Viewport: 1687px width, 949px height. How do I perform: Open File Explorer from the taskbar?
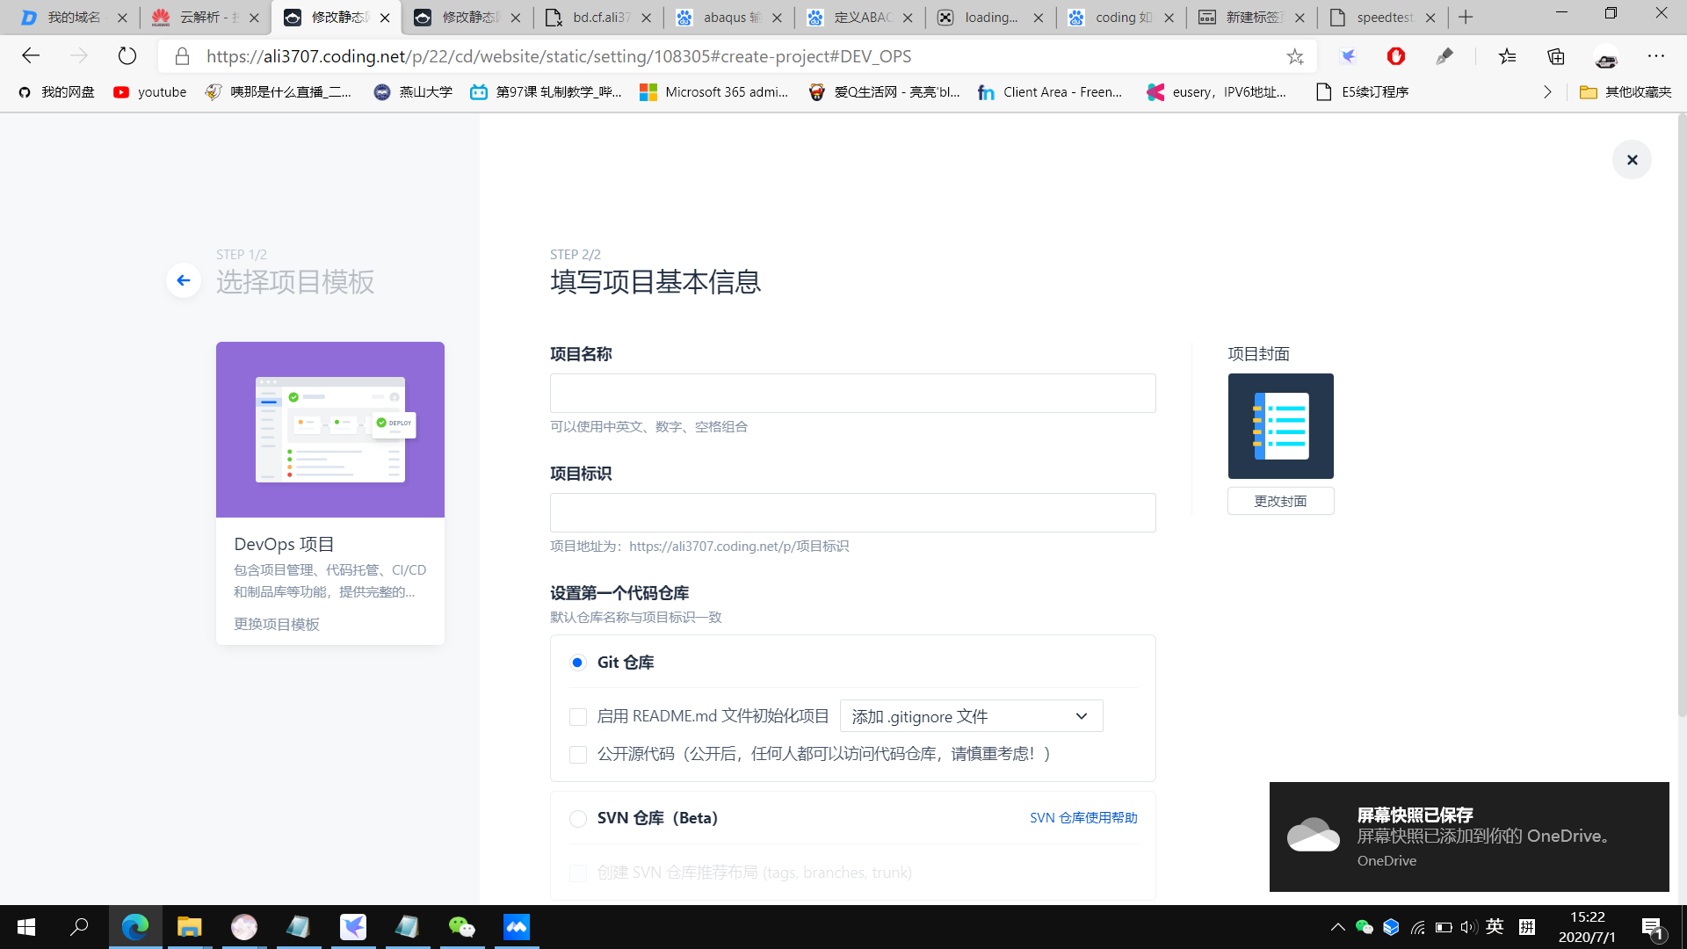click(x=189, y=927)
